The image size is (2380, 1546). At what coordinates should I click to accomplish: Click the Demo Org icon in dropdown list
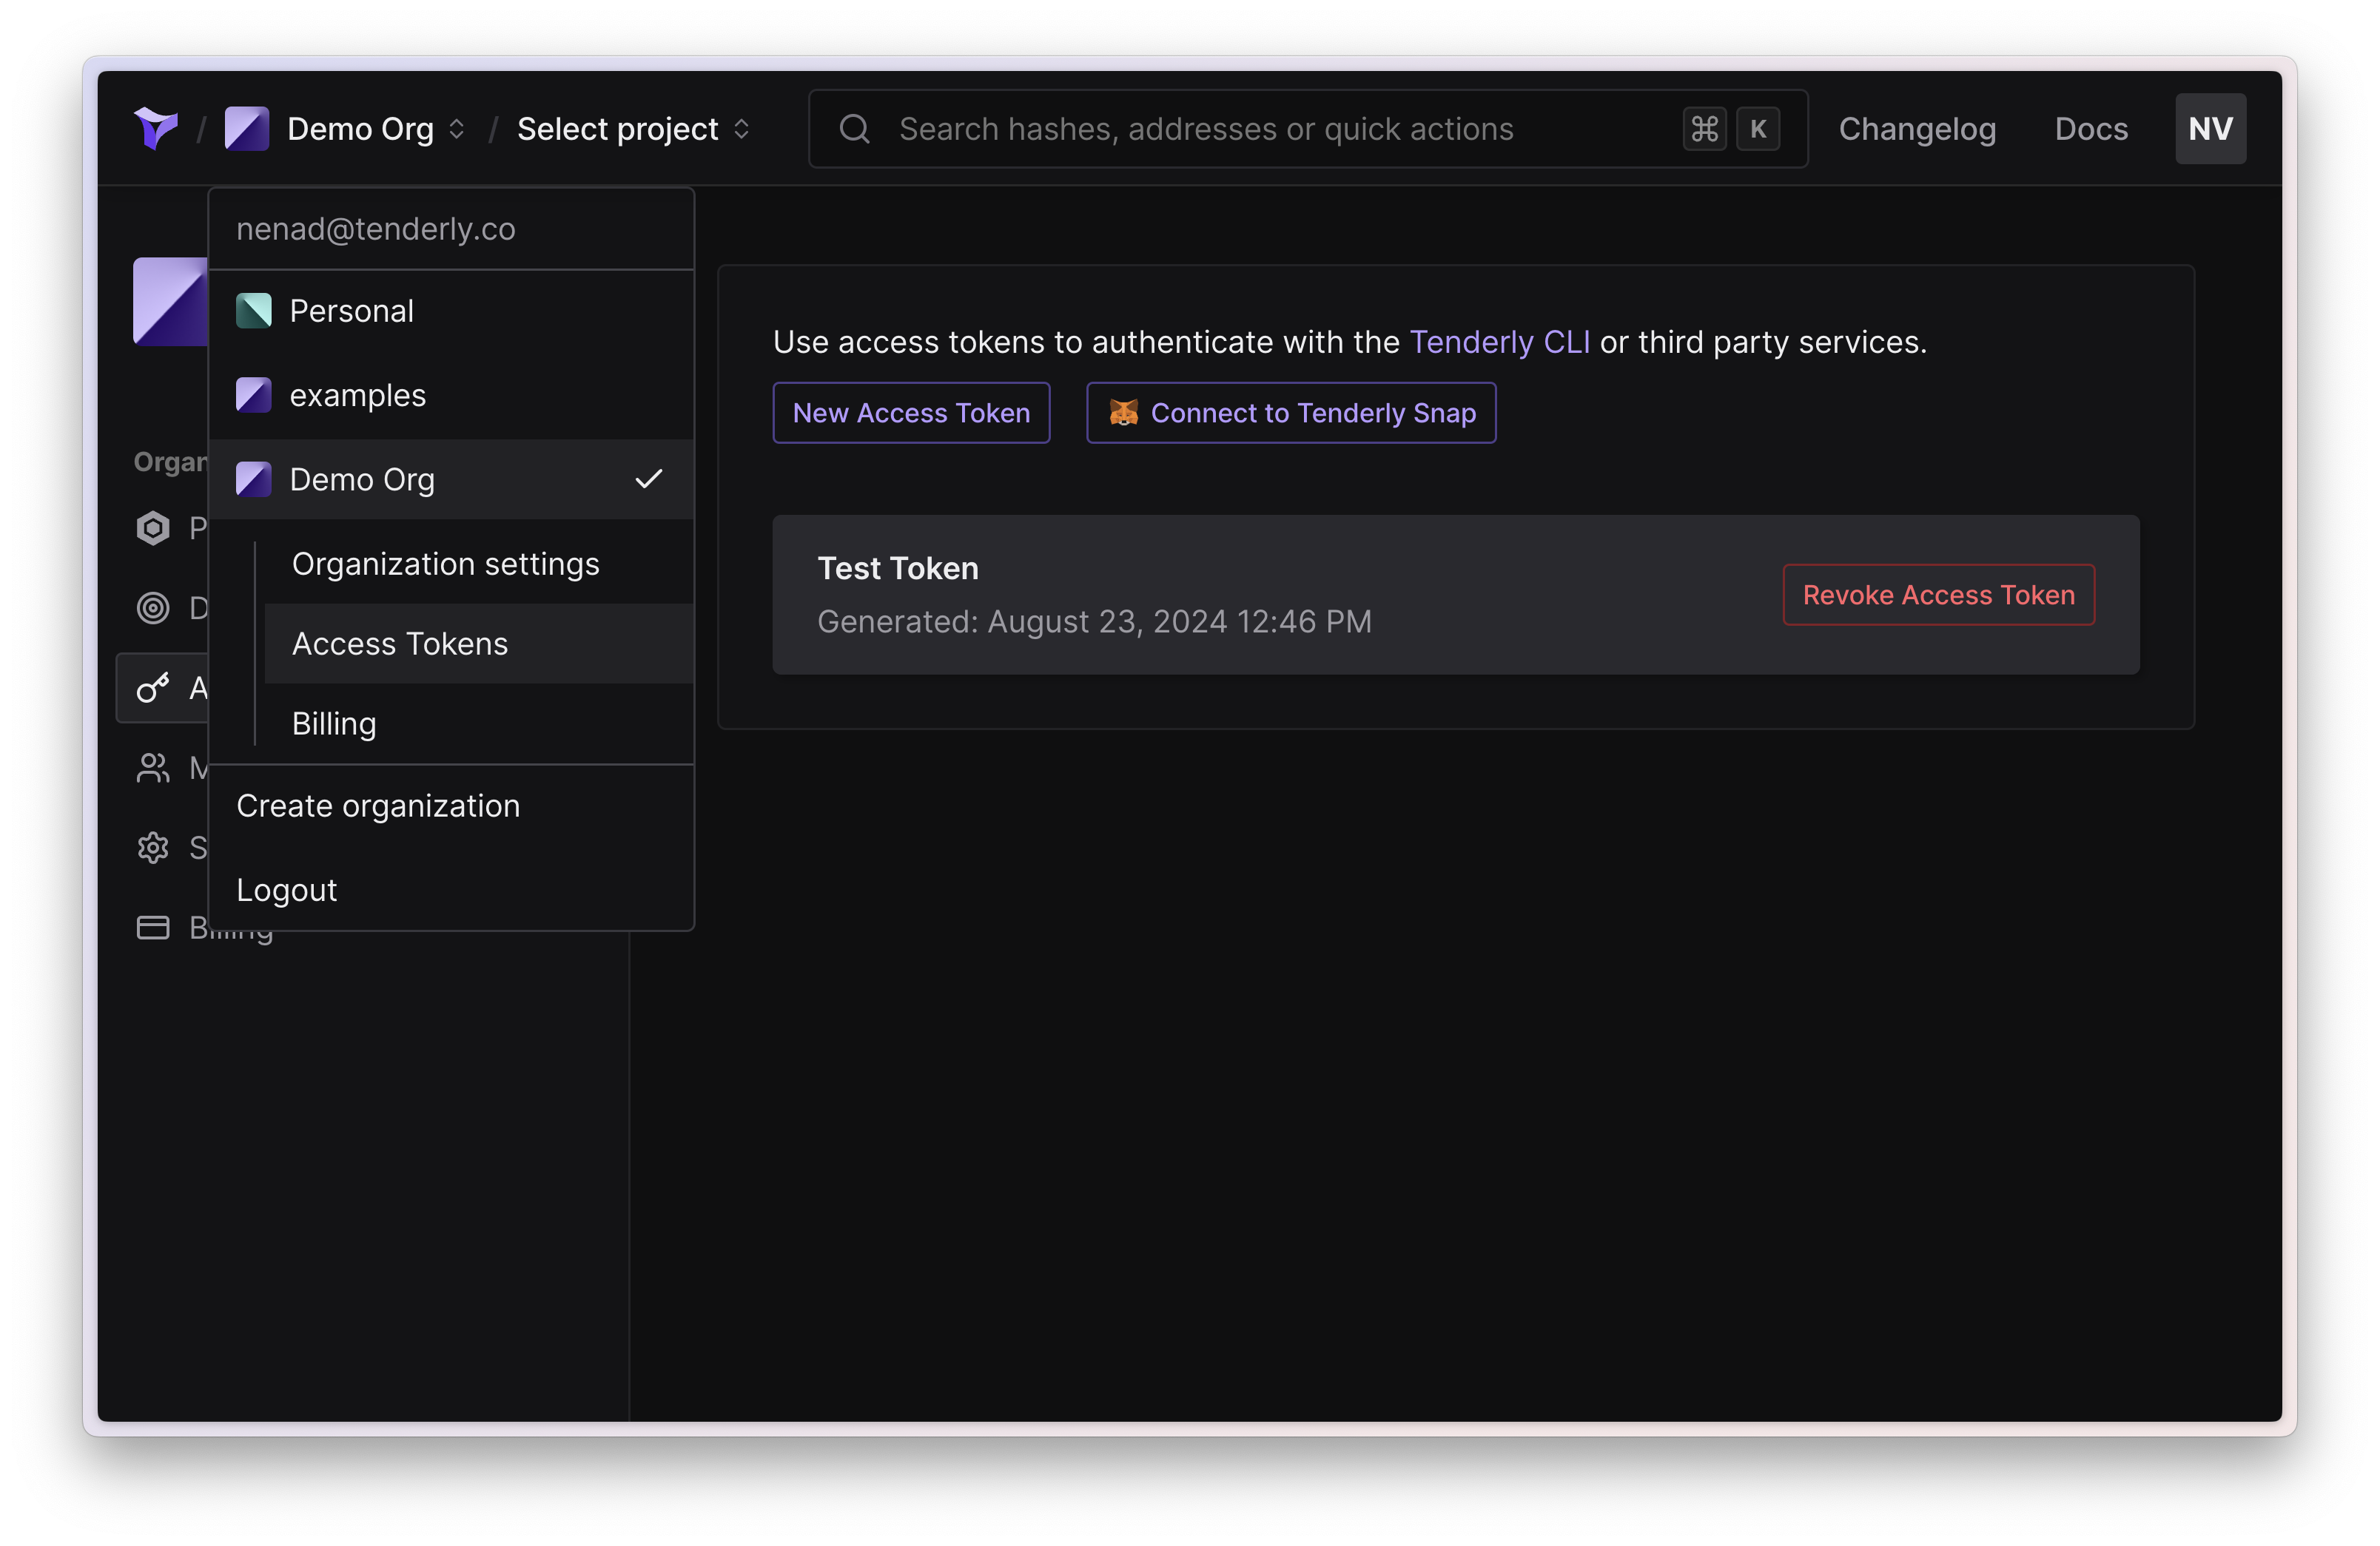coord(253,479)
